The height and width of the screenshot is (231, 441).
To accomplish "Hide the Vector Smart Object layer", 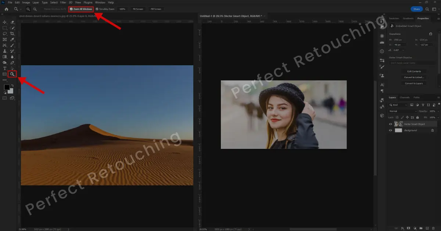I will pos(391,124).
